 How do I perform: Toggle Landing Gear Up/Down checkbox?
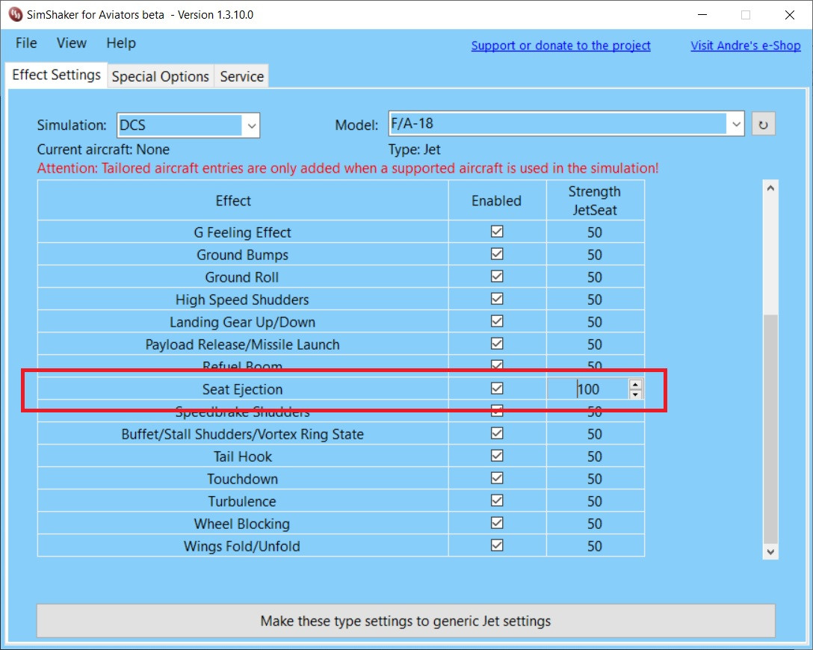497,321
